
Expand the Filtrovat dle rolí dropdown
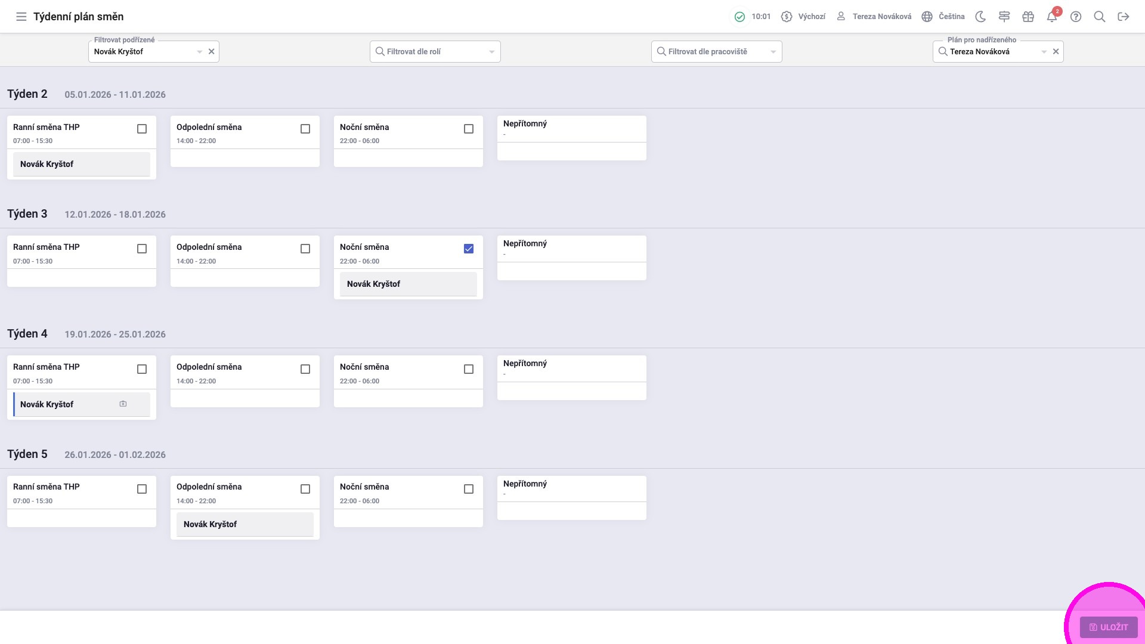click(491, 52)
